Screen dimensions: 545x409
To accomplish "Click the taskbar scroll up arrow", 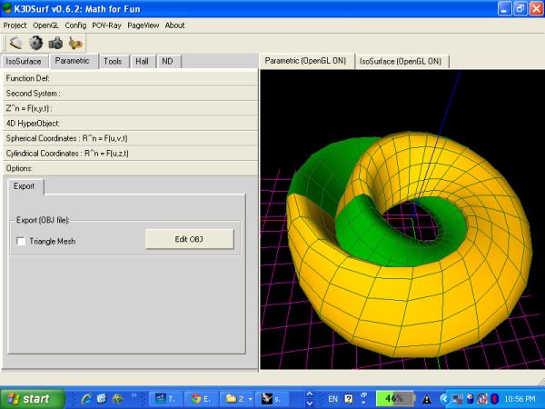I will point(309,394).
